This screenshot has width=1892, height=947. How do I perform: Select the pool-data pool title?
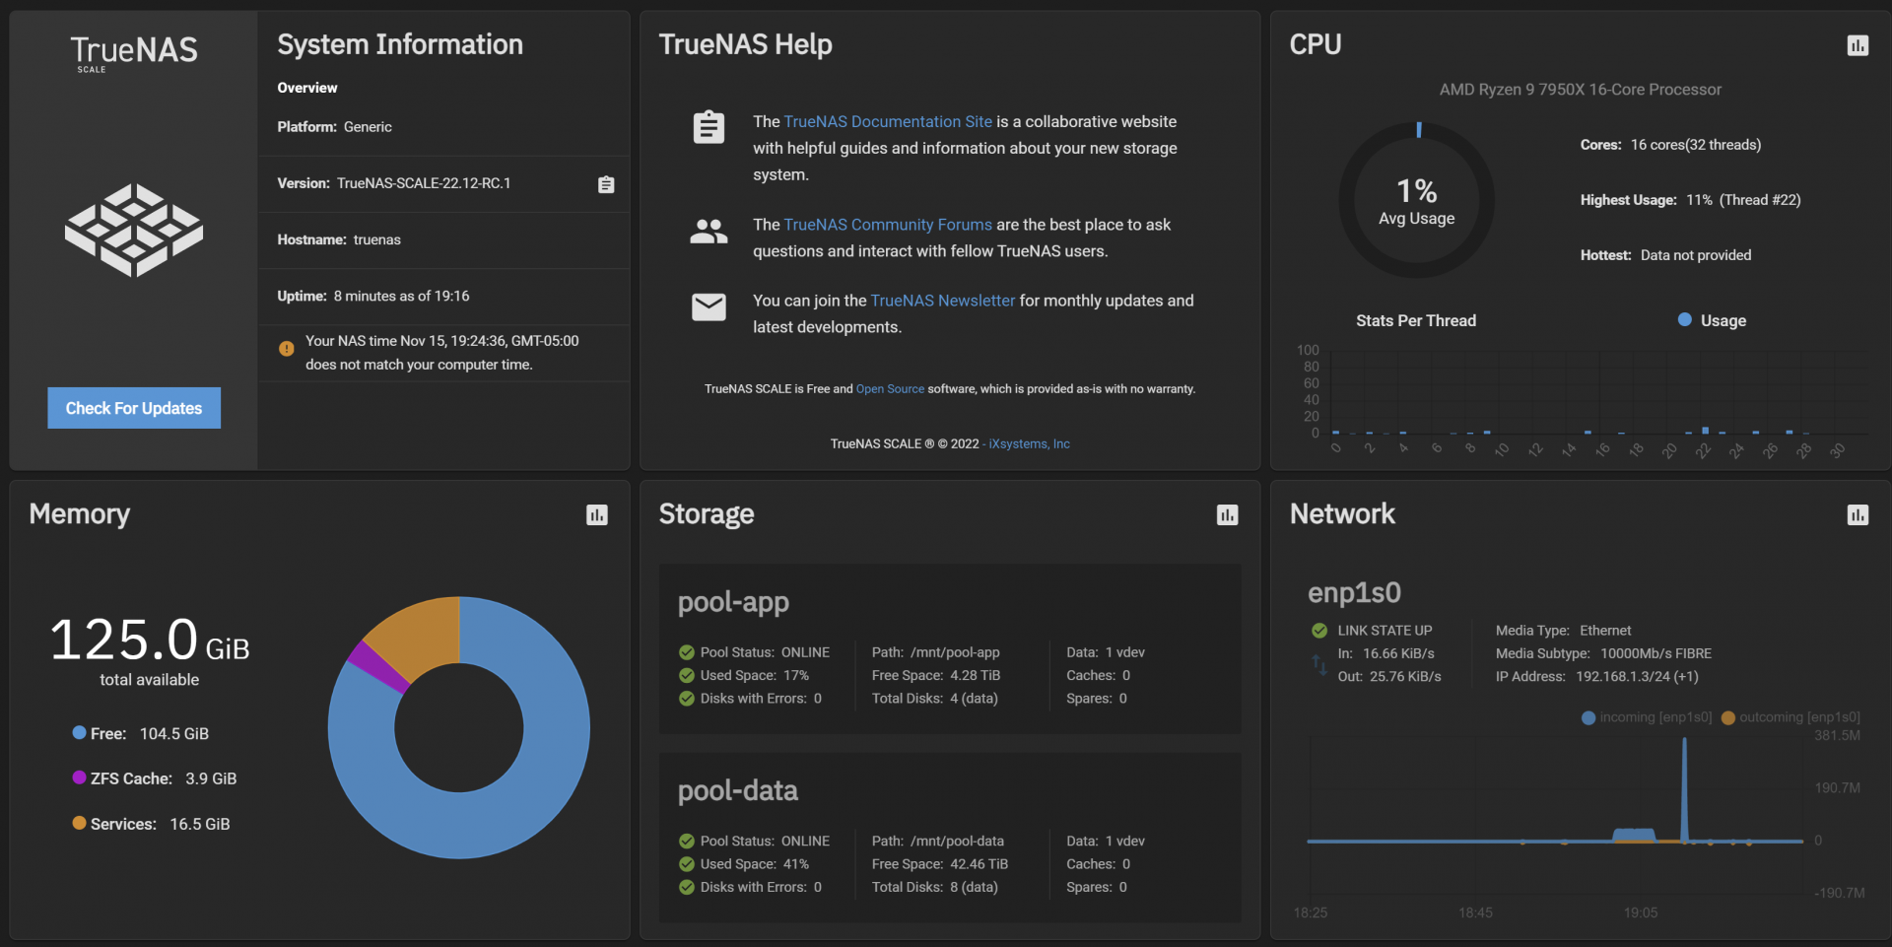pos(737,790)
